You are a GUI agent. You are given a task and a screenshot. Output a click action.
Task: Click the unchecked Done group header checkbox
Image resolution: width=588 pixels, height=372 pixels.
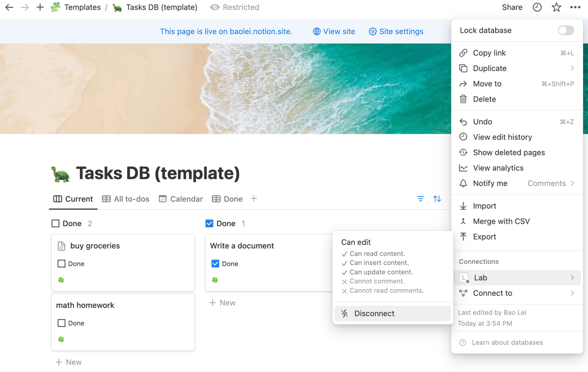point(56,223)
